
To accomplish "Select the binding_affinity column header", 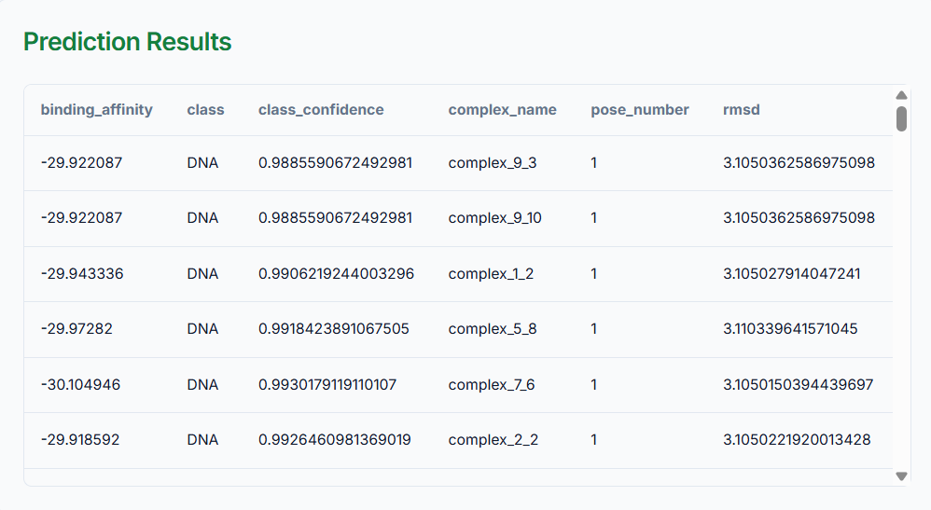I will pos(96,110).
